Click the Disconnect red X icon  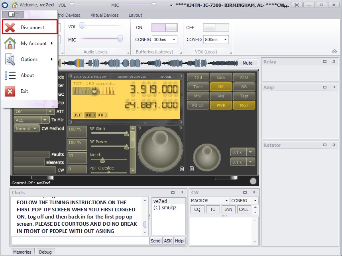(x=10, y=27)
